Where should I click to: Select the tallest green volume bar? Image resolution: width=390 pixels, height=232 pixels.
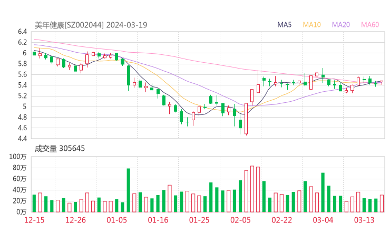click(128, 190)
